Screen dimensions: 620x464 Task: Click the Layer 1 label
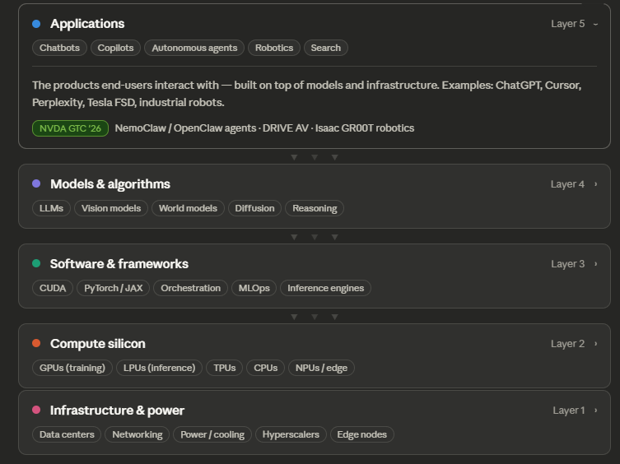point(569,411)
